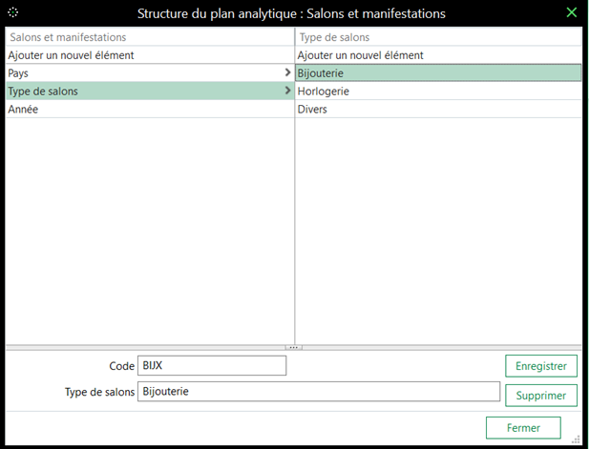Close the Structure du plan analytique window
589x449 pixels.
pos(571,13)
